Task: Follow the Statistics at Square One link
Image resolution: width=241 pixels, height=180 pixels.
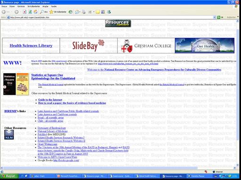Action: click(47, 75)
